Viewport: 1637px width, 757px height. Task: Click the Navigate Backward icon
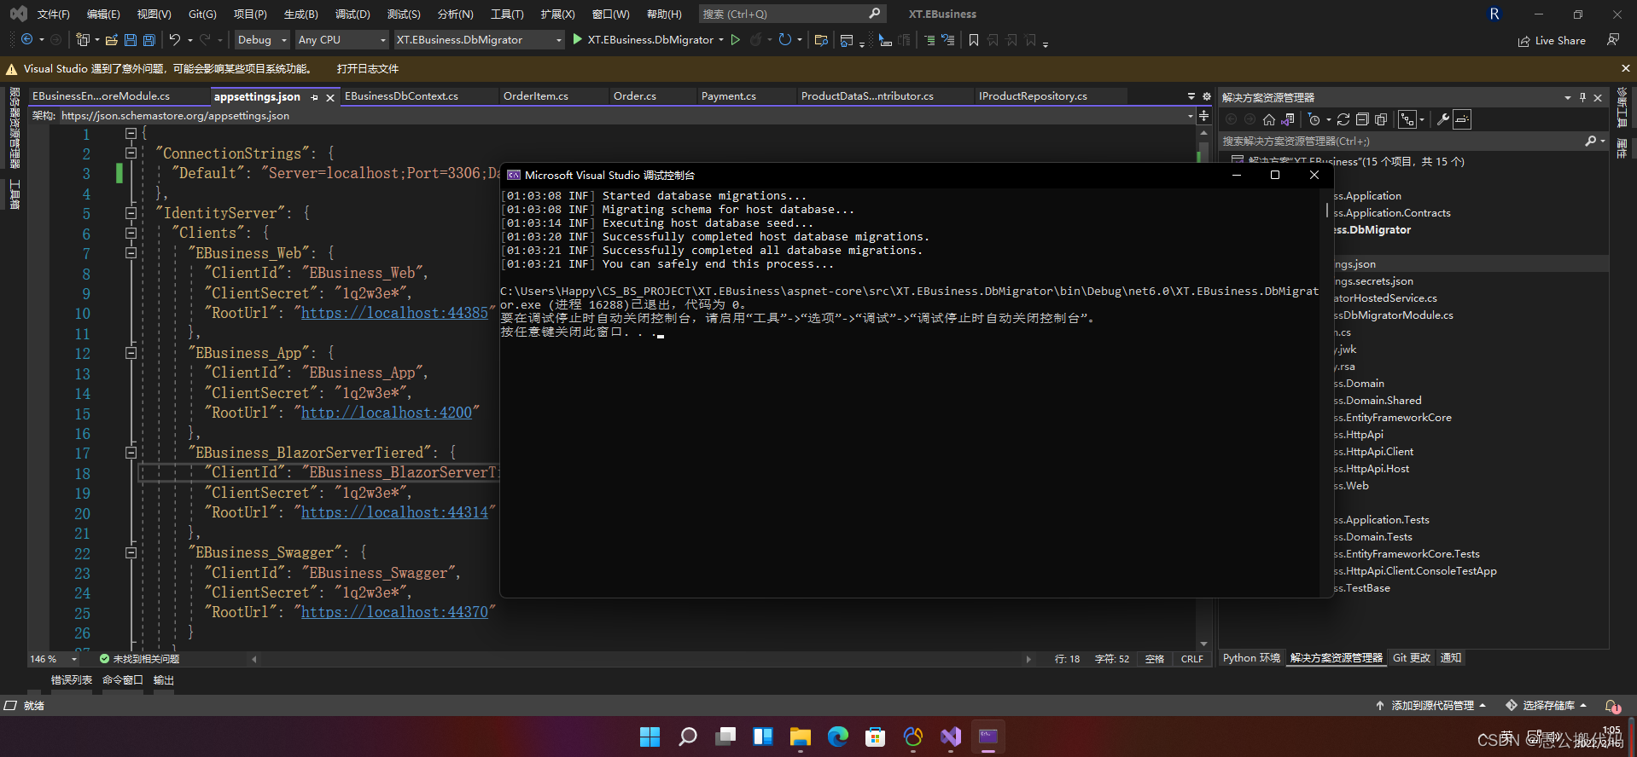(x=26, y=40)
